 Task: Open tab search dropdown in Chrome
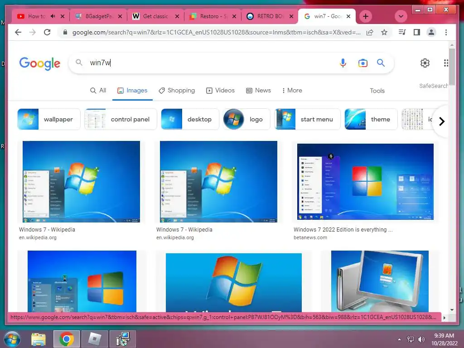click(x=401, y=16)
